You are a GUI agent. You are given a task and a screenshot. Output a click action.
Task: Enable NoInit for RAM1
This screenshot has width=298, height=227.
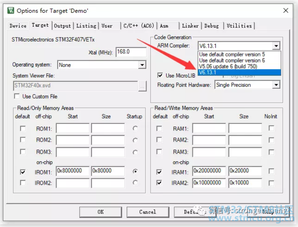(271, 128)
